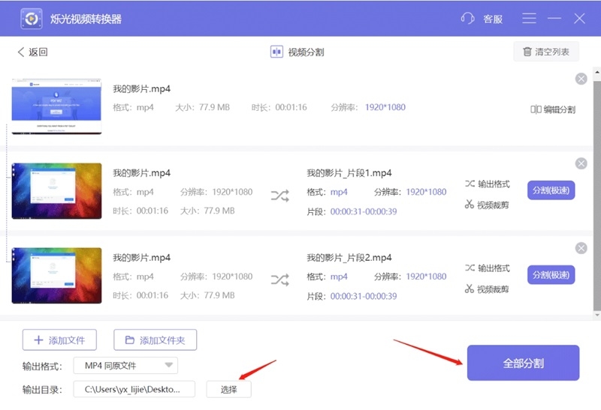
Task: Click the 00:00:31-00:00:39 segment time of 片段2
Action: (364, 296)
